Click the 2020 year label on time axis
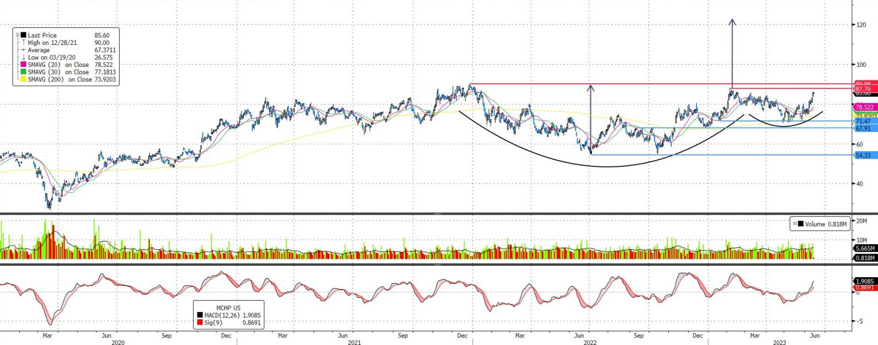Viewport: 878px width, 345px height. click(x=118, y=342)
